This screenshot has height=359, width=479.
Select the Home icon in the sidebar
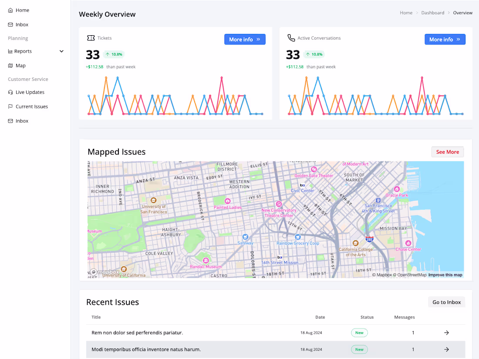pos(10,10)
